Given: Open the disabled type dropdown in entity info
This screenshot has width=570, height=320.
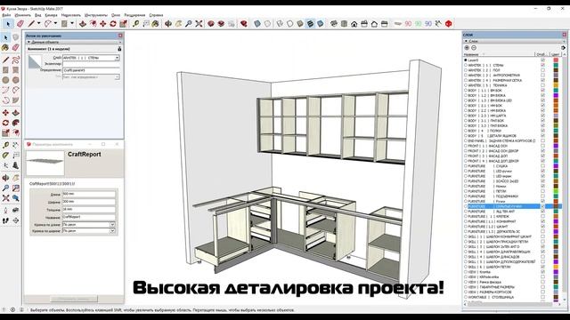Looking at the screenshot, I should tap(117, 77).
